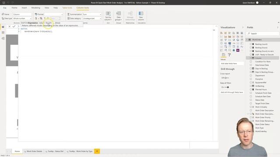The height and width of the screenshot is (157, 280).
Task: Cancel the formula with the X icon
Action: click(x=9, y=26)
